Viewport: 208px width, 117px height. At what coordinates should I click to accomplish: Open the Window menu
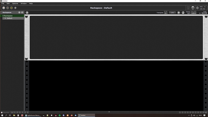[x=24, y=4]
